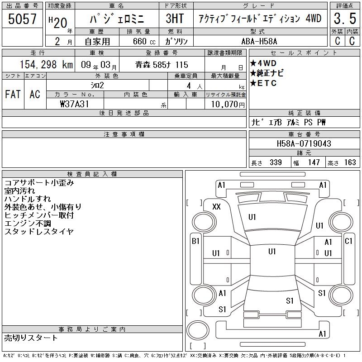The width and height of the screenshot is (362, 362).
Task: Select the mileage value 154,298 km
Action: [39, 65]
